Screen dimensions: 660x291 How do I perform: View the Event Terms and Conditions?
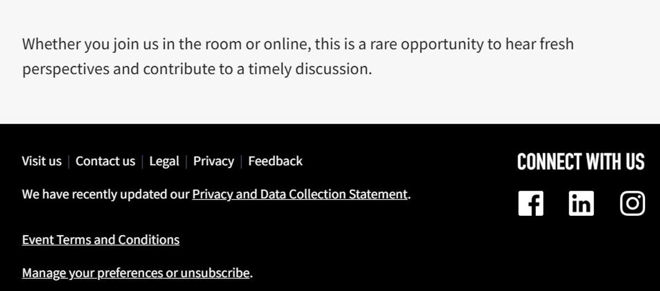tap(101, 240)
